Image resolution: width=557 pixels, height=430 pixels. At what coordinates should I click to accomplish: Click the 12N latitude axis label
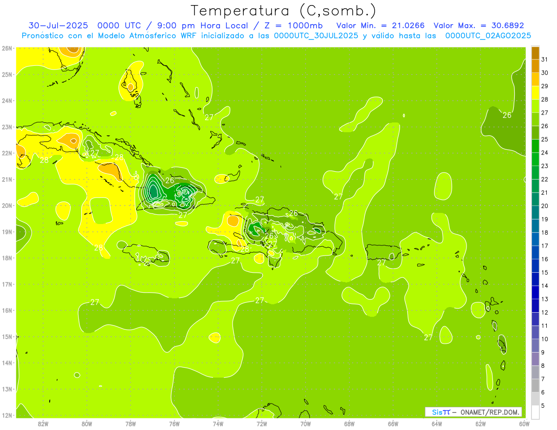pyautogui.click(x=6, y=415)
